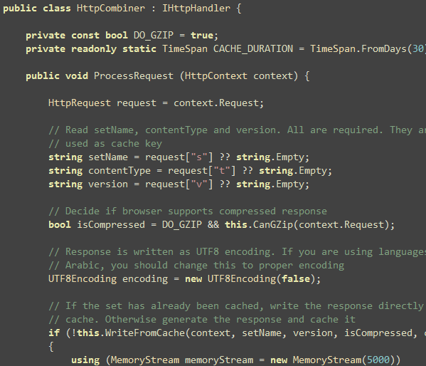This screenshot has height=366, width=426.
Task: Click the "v" string literal
Action: (199, 184)
